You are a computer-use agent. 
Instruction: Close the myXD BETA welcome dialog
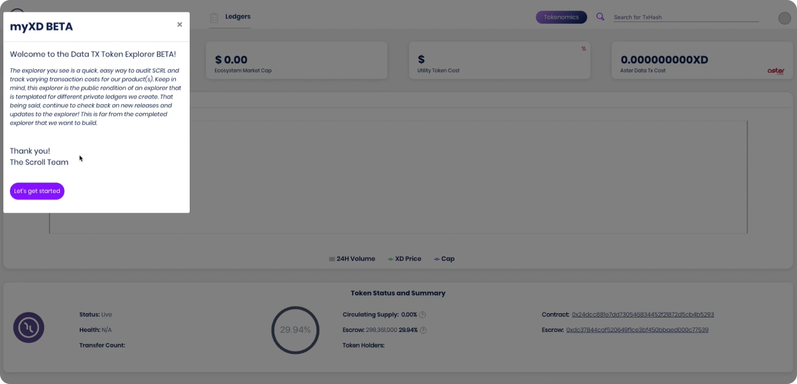[180, 24]
